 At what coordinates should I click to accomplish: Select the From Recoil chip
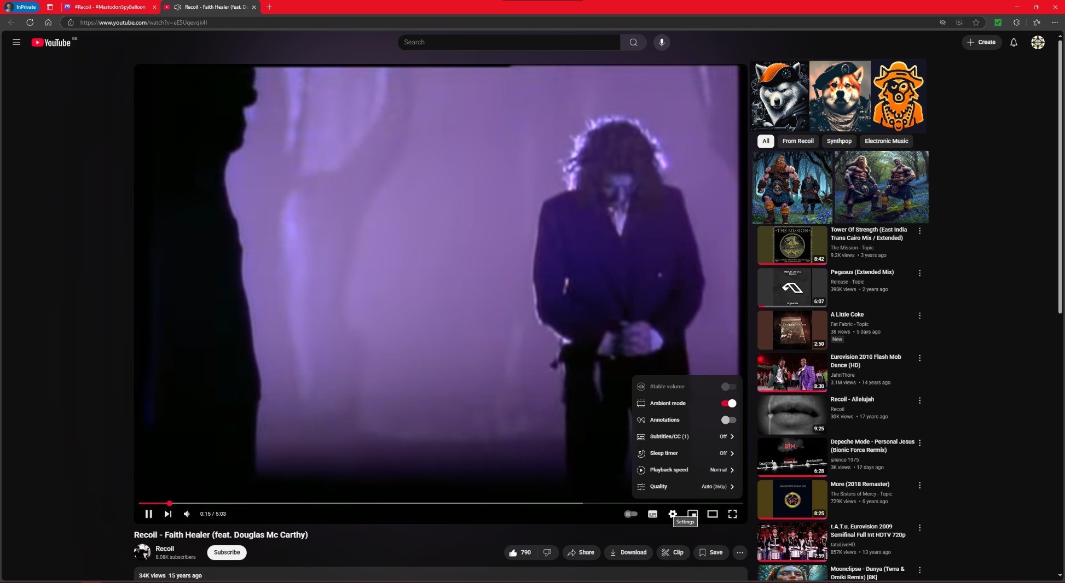coord(797,141)
